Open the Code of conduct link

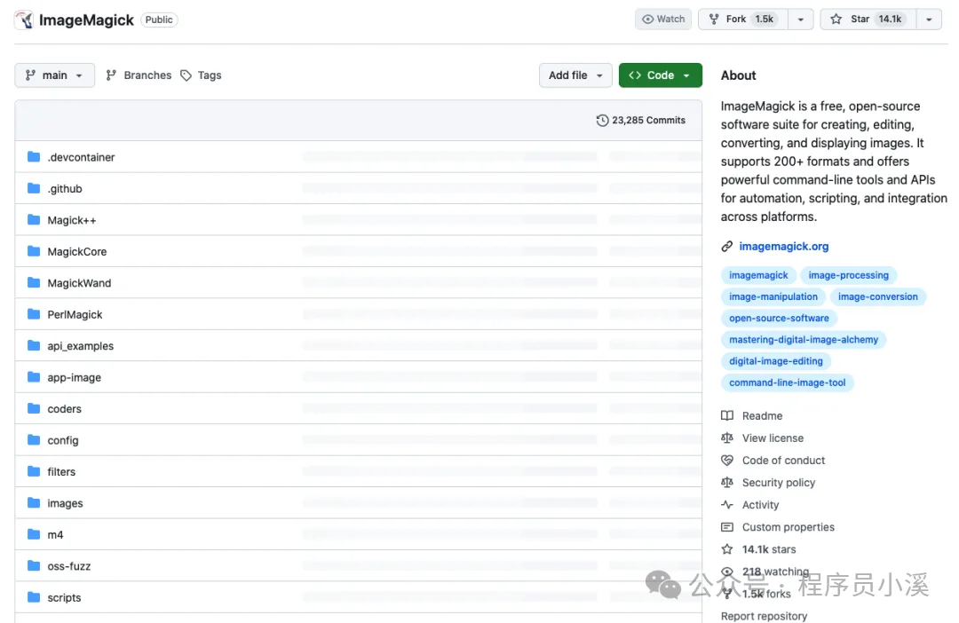tap(783, 461)
